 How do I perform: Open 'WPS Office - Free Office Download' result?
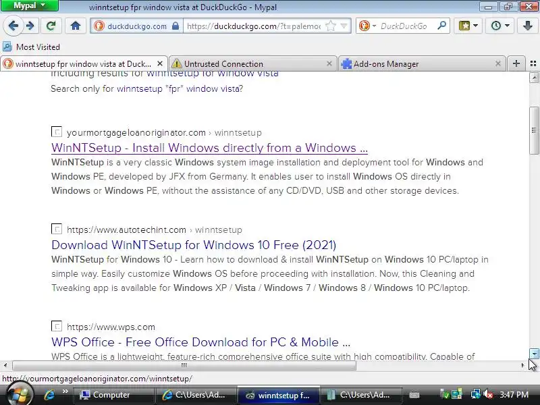coord(200,342)
